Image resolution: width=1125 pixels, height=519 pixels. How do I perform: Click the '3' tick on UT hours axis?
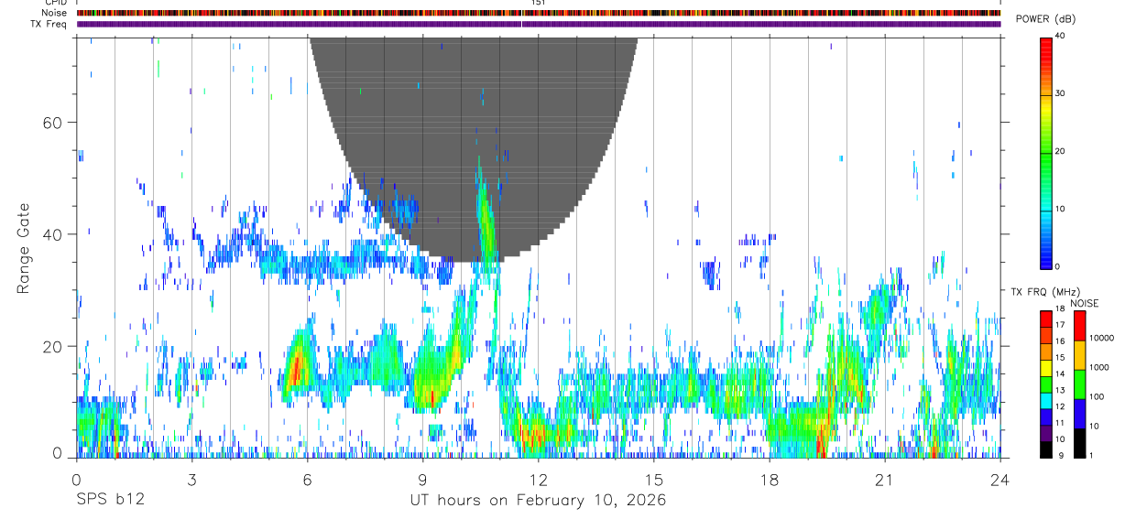[191, 479]
